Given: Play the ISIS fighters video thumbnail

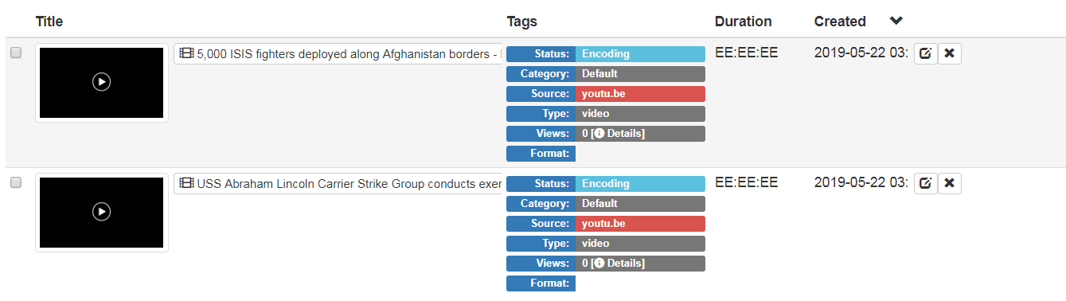Looking at the screenshot, I should pyautogui.click(x=101, y=81).
